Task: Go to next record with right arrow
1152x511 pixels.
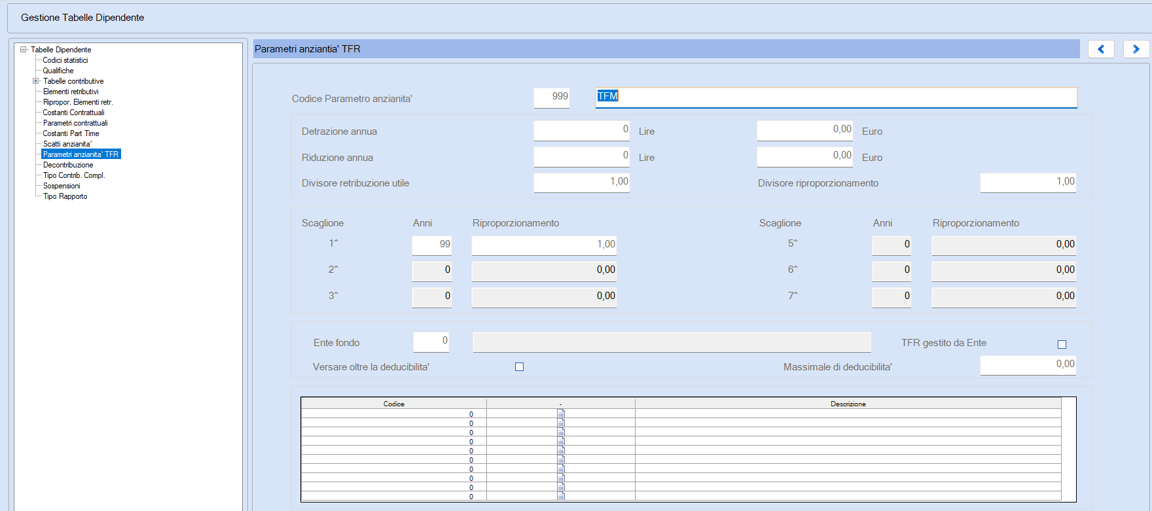Action: point(1136,49)
